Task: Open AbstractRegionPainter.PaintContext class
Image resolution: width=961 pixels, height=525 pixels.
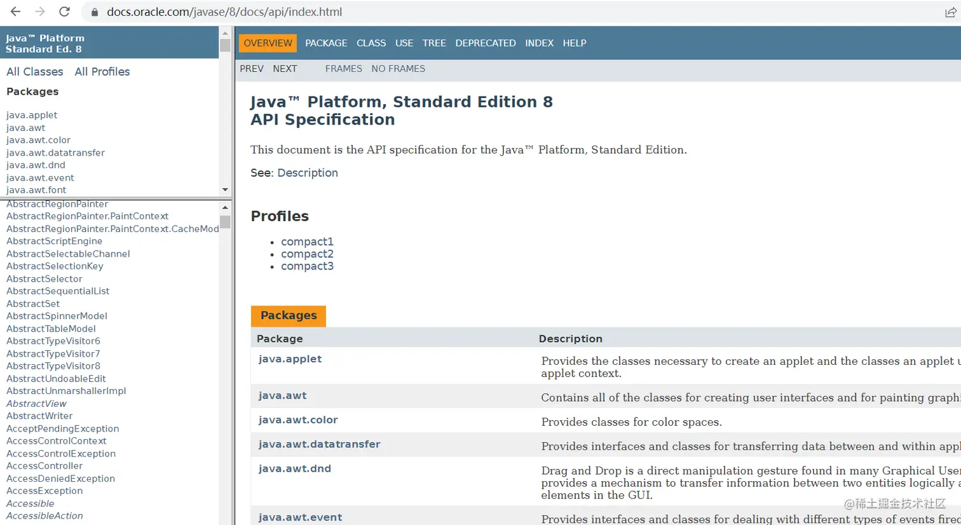Action: point(87,216)
